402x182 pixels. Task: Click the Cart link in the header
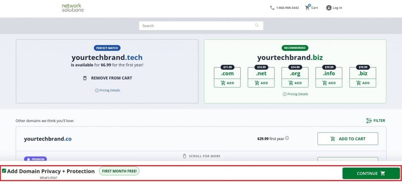click(x=314, y=8)
